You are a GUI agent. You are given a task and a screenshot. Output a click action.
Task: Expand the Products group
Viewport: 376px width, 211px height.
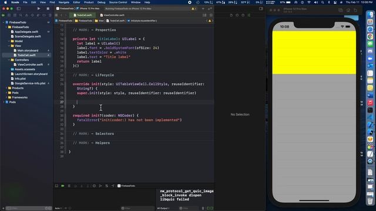click(x=6, y=88)
